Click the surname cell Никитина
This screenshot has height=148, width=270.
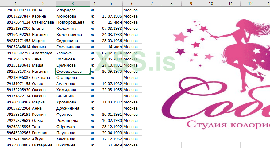(73, 145)
